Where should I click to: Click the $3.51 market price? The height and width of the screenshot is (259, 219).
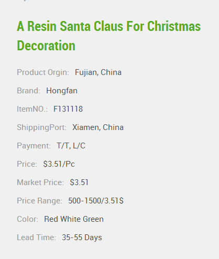pyautogui.click(x=79, y=182)
